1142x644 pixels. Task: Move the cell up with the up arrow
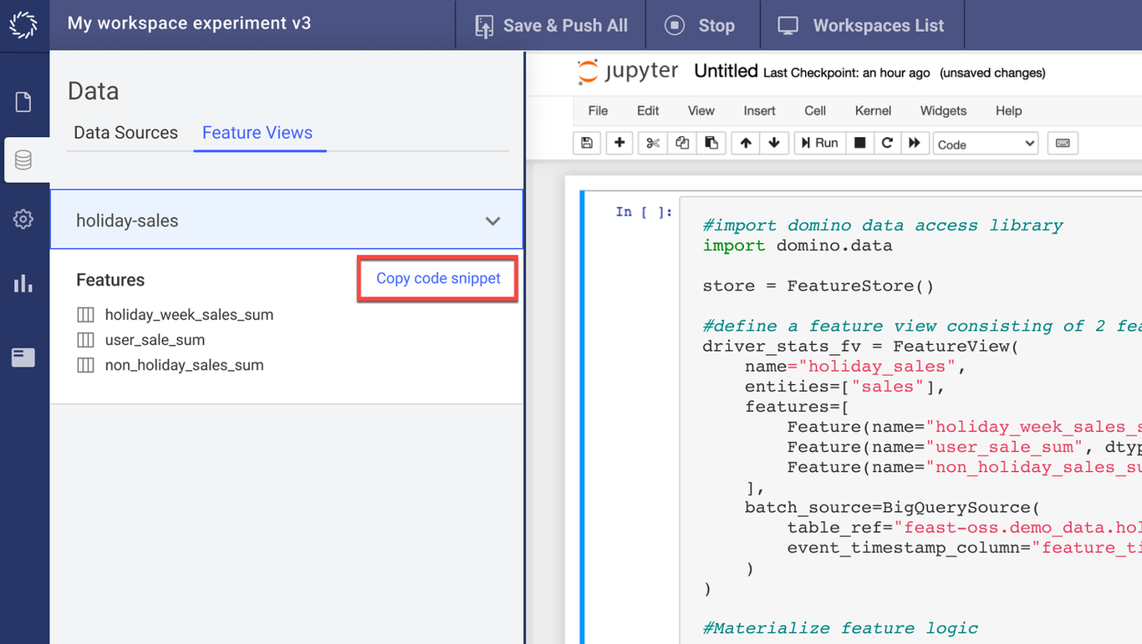(x=745, y=143)
